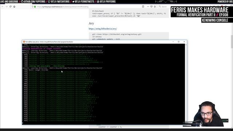Click the 'counter <= counter + 1;' code line
Viewport: 233px width, 131px height.
coord(110,127)
